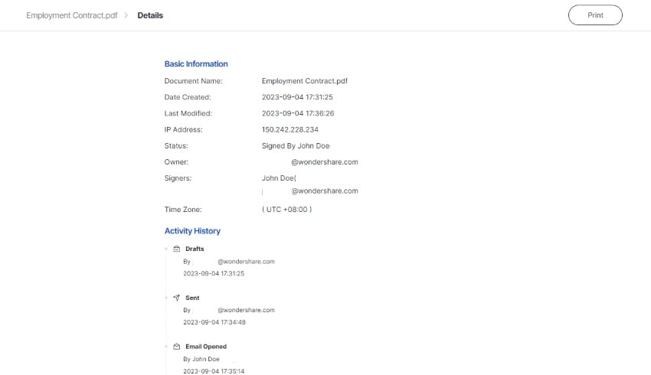Click the Owner email address
The image size is (651, 375).
pyautogui.click(x=324, y=162)
